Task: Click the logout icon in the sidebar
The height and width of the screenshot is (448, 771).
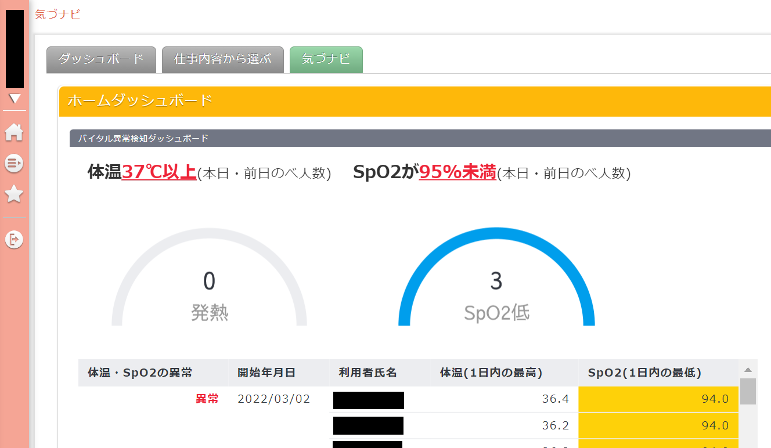Action: (x=14, y=239)
